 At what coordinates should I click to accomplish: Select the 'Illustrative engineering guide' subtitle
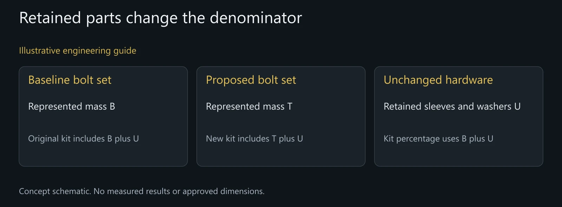(78, 51)
